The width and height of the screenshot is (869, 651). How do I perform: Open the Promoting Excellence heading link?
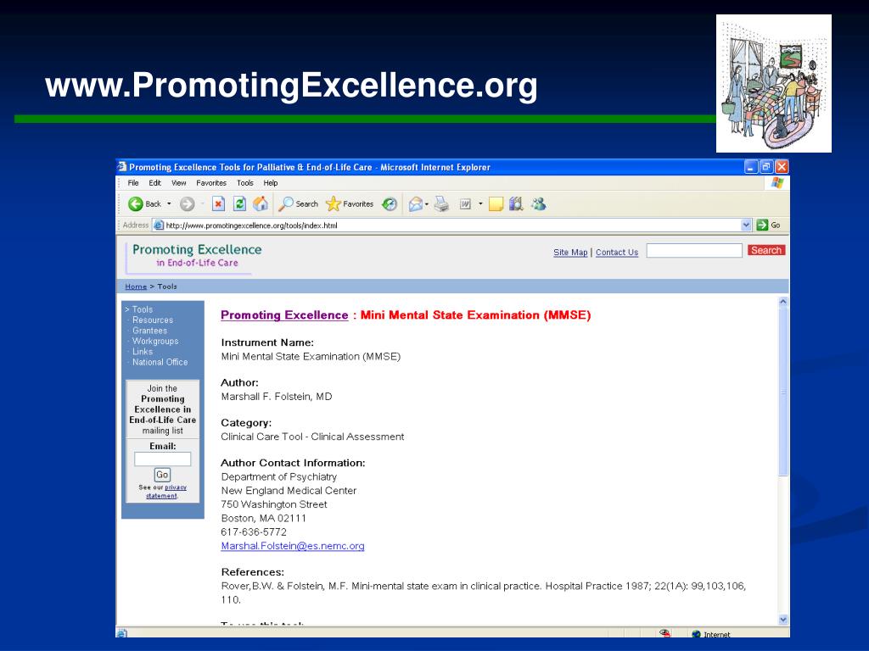(284, 315)
